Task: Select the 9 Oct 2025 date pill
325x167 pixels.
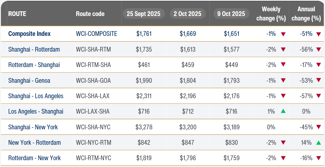Action: pos(231,14)
